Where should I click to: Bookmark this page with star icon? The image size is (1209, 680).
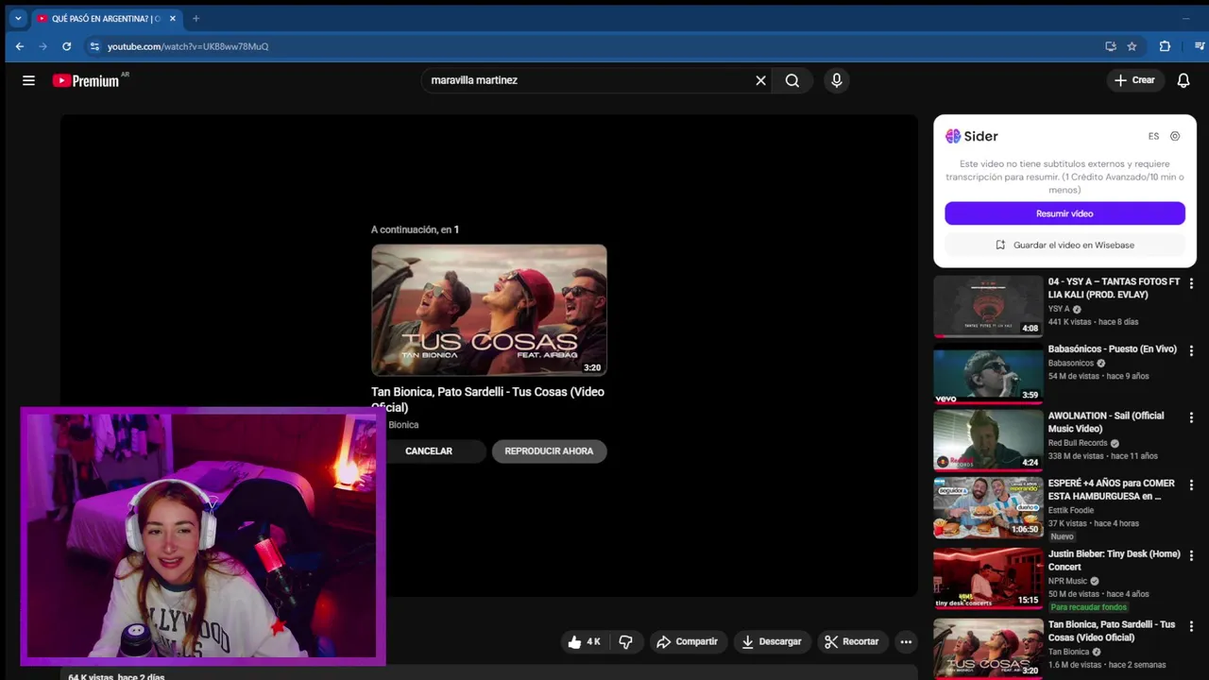coord(1132,46)
